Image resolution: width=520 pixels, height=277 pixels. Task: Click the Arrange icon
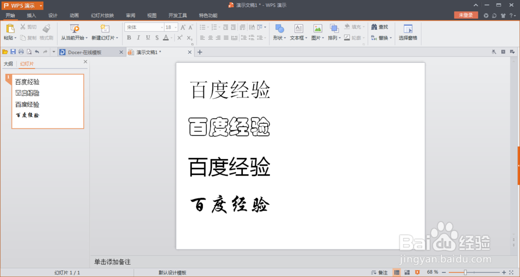click(x=334, y=29)
